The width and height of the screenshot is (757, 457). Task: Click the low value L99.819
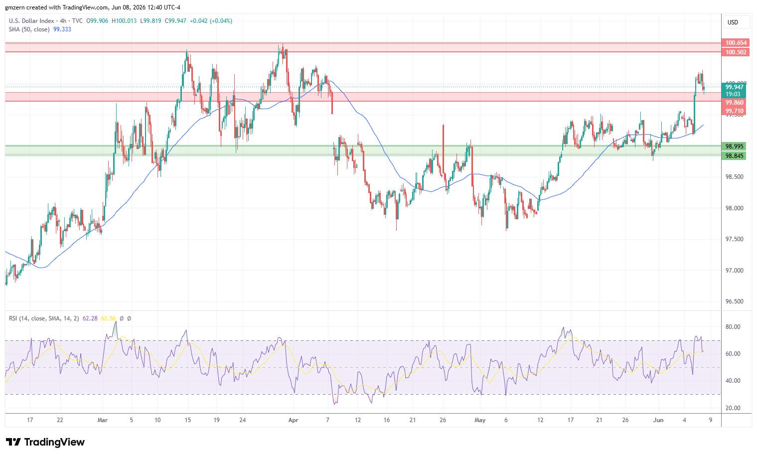(x=151, y=21)
